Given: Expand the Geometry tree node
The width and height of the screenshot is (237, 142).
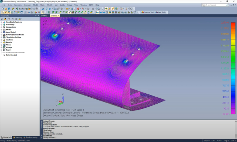Looking at the screenshot, I should click(x=1, y=25).
